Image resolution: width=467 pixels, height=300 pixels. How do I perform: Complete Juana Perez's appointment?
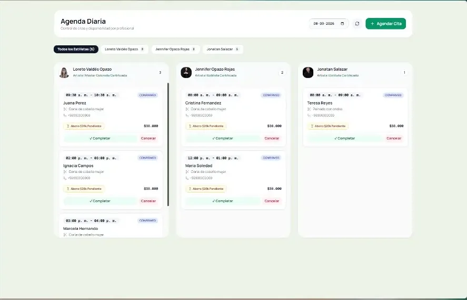tap(100, 138)
